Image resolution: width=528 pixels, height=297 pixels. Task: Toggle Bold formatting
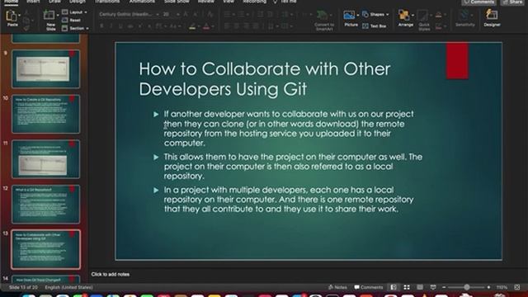pyautogui.click(x=101, y=26)
